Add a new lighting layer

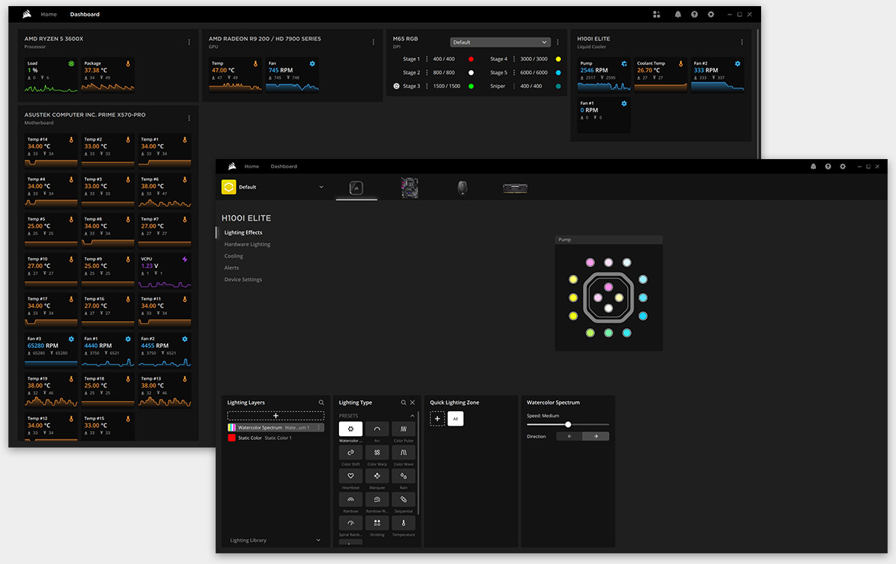click(276, 416)
